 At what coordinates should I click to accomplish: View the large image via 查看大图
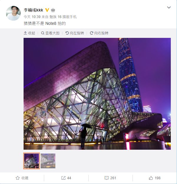click(50, 33)
